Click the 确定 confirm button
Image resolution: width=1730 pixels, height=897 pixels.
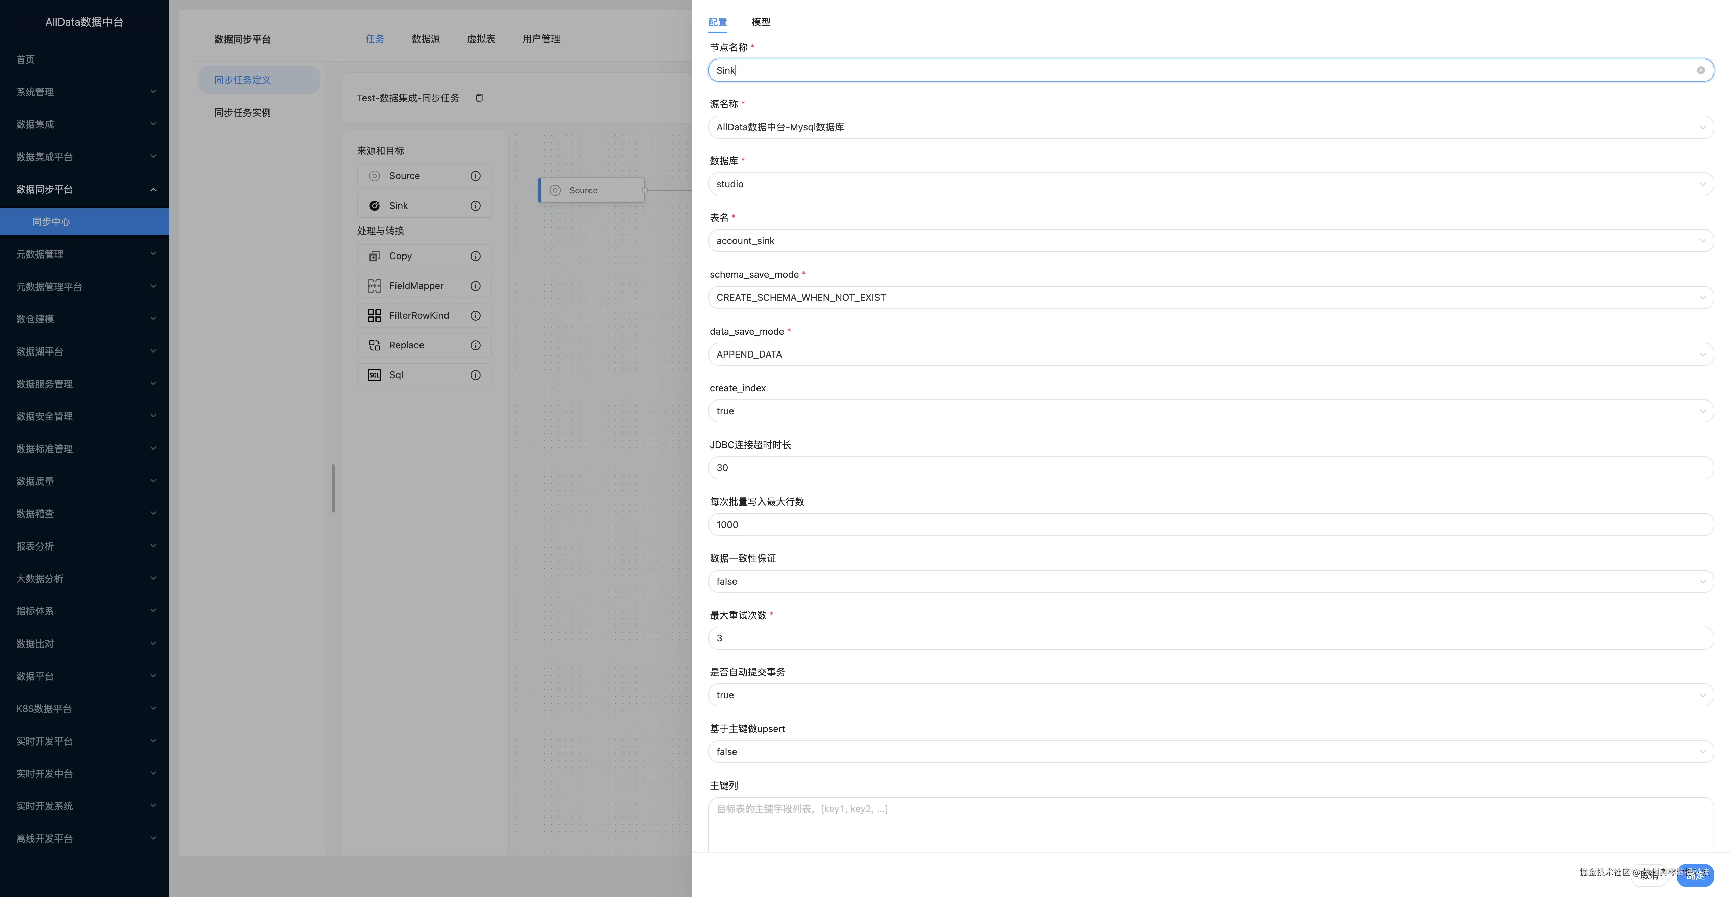[1695, 875]
